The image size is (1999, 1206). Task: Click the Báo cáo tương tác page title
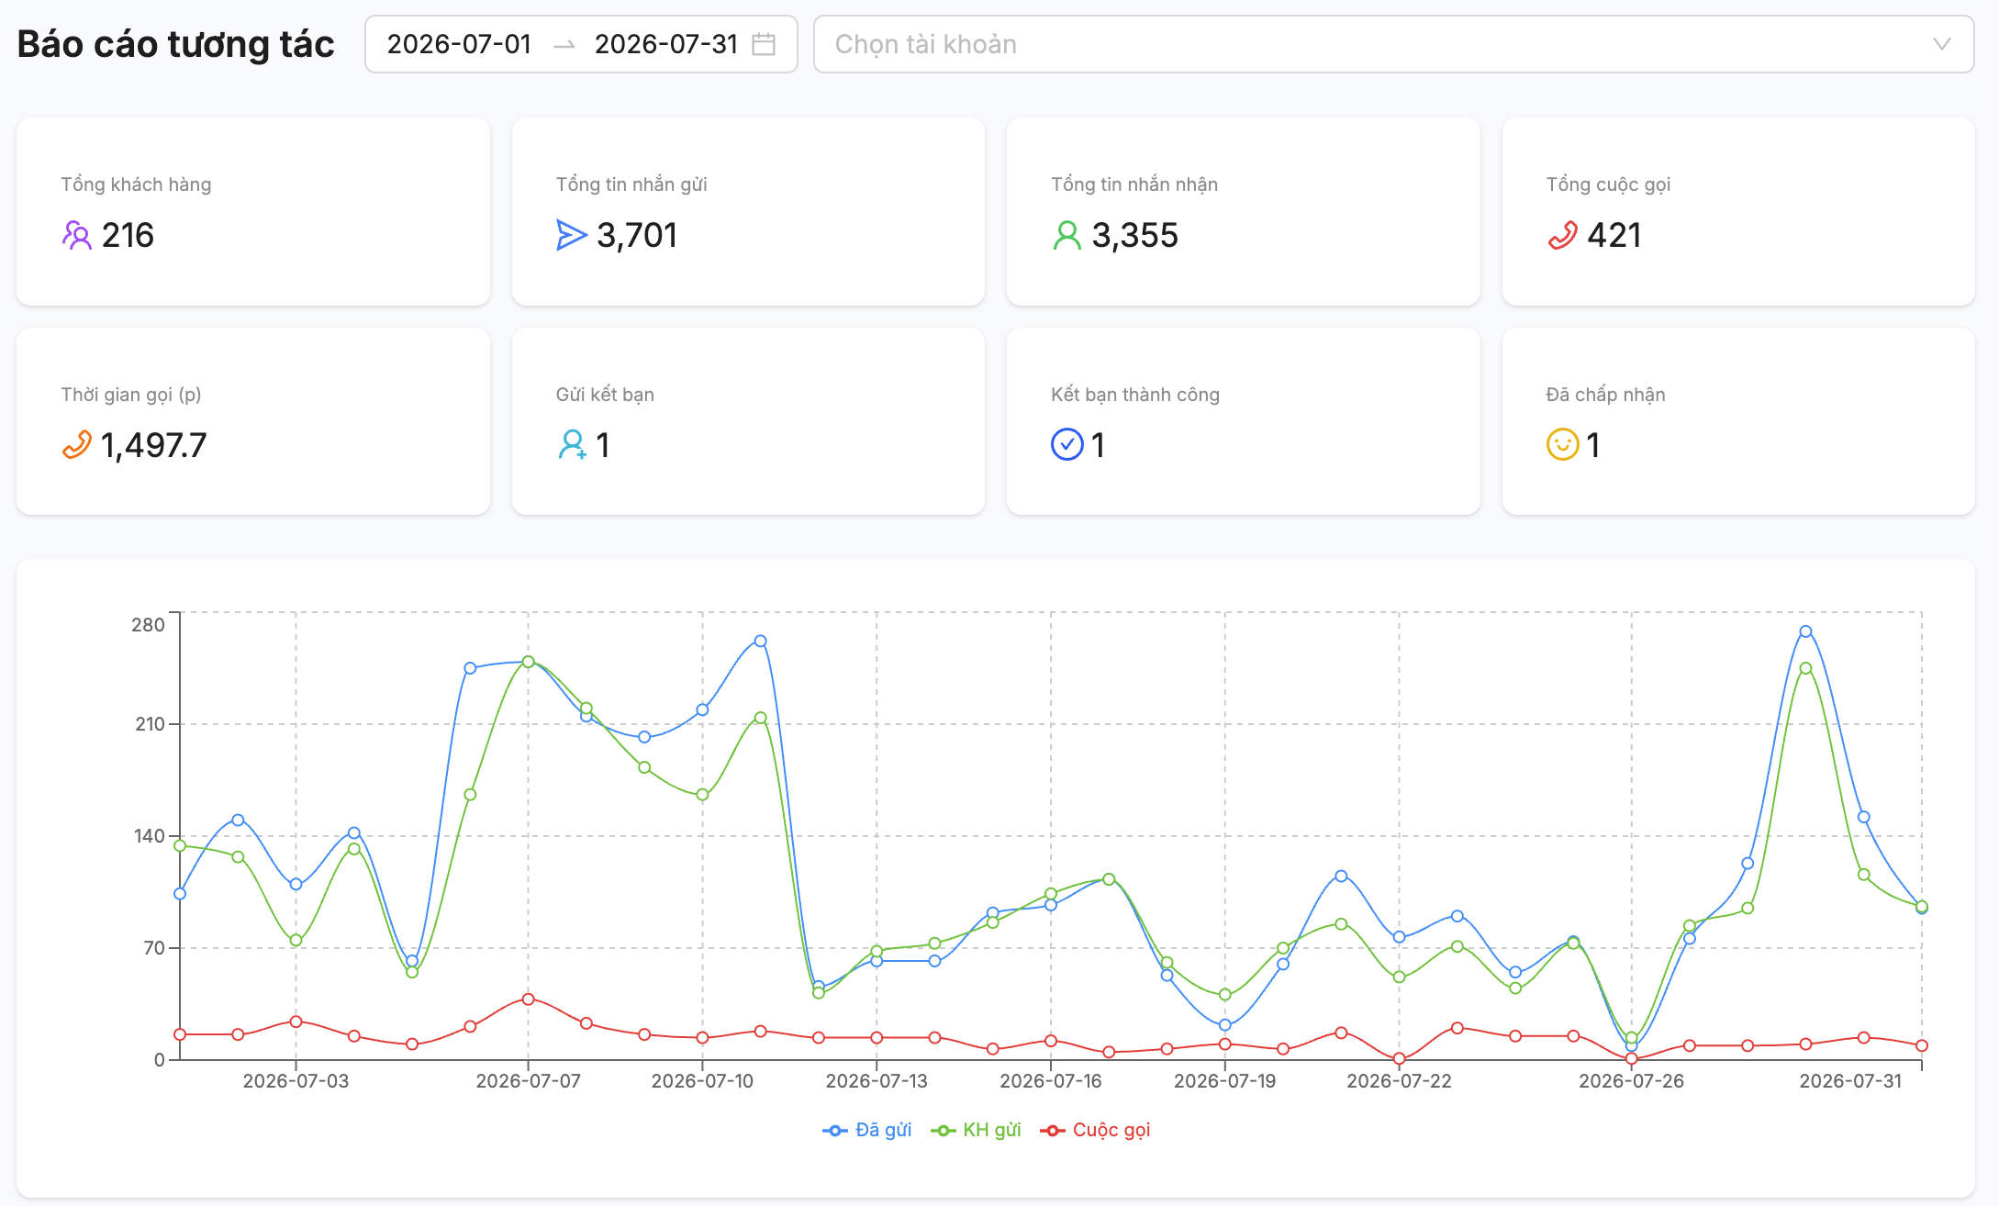pos(175,44)
